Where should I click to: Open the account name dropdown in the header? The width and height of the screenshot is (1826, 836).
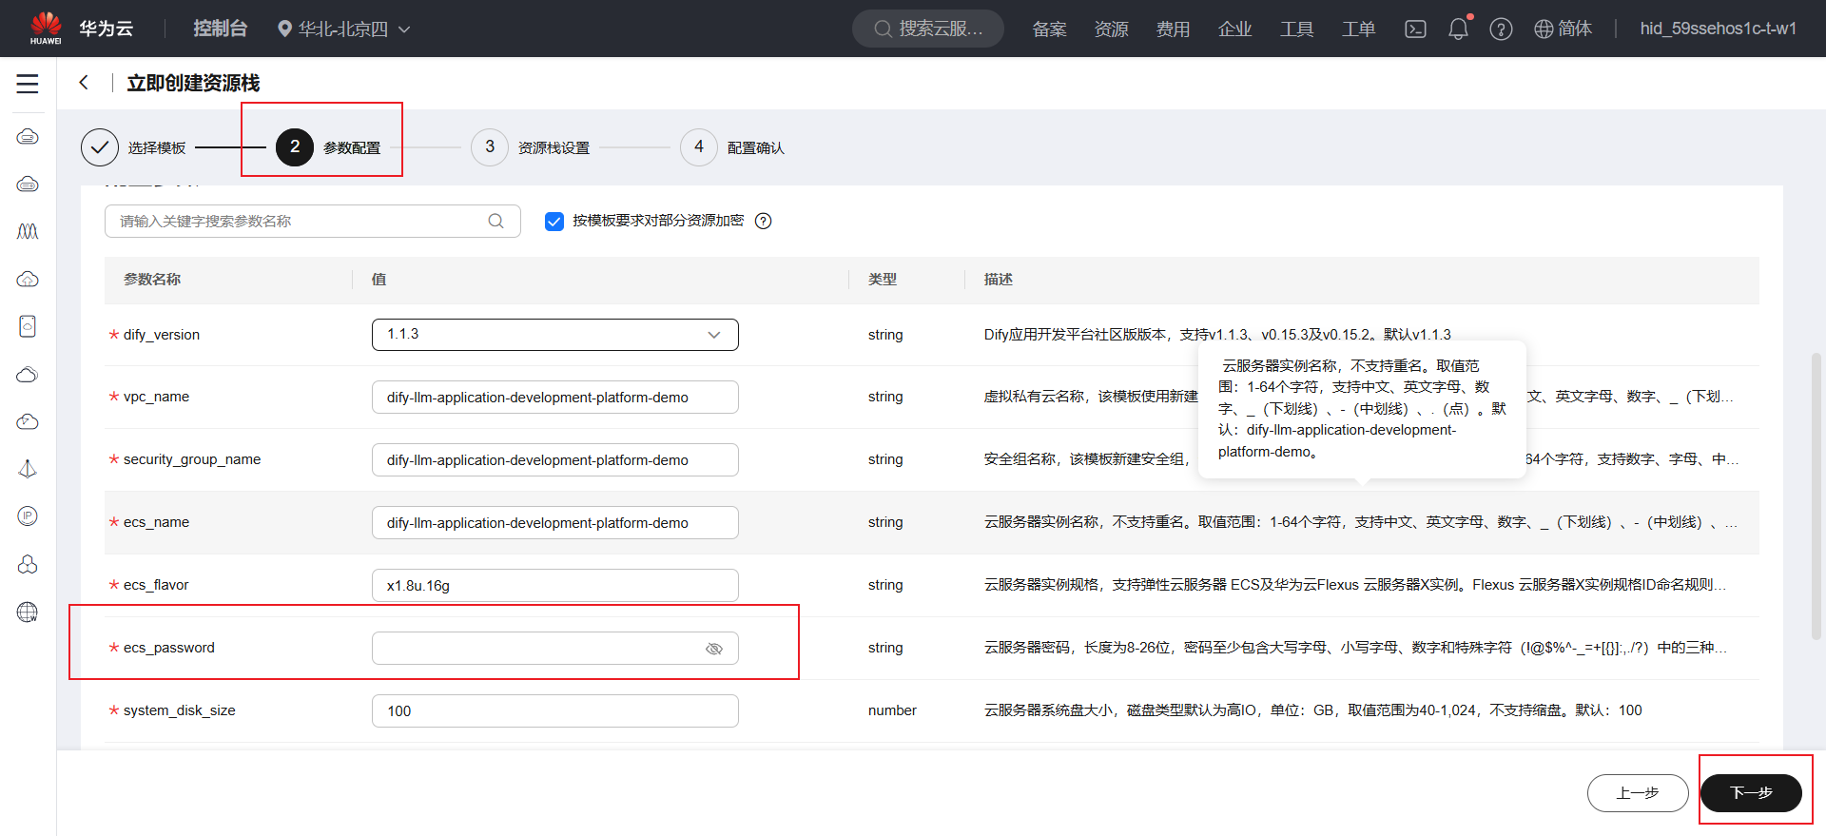[1718, 29]
